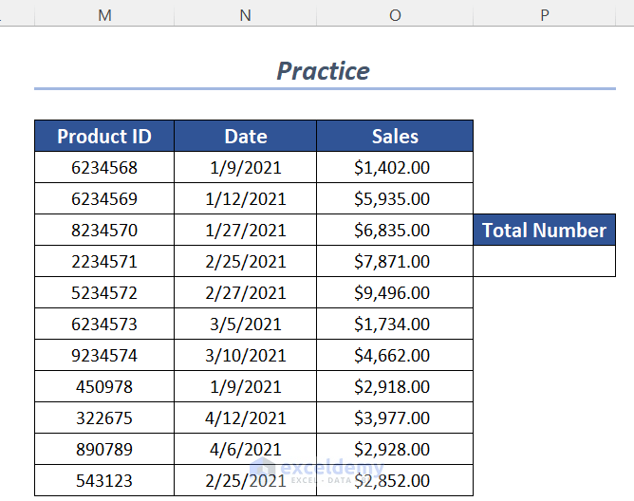Click empty cell below Total Number
The height and width of the screenshot is (501, 634).
tap(544, 261)
